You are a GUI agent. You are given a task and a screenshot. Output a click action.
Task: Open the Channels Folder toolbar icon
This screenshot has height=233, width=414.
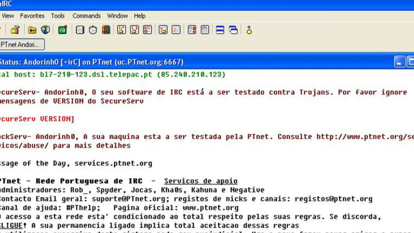(x=32, y=30)
